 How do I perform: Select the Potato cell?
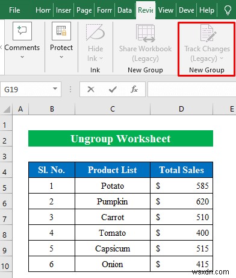point(113,186)
